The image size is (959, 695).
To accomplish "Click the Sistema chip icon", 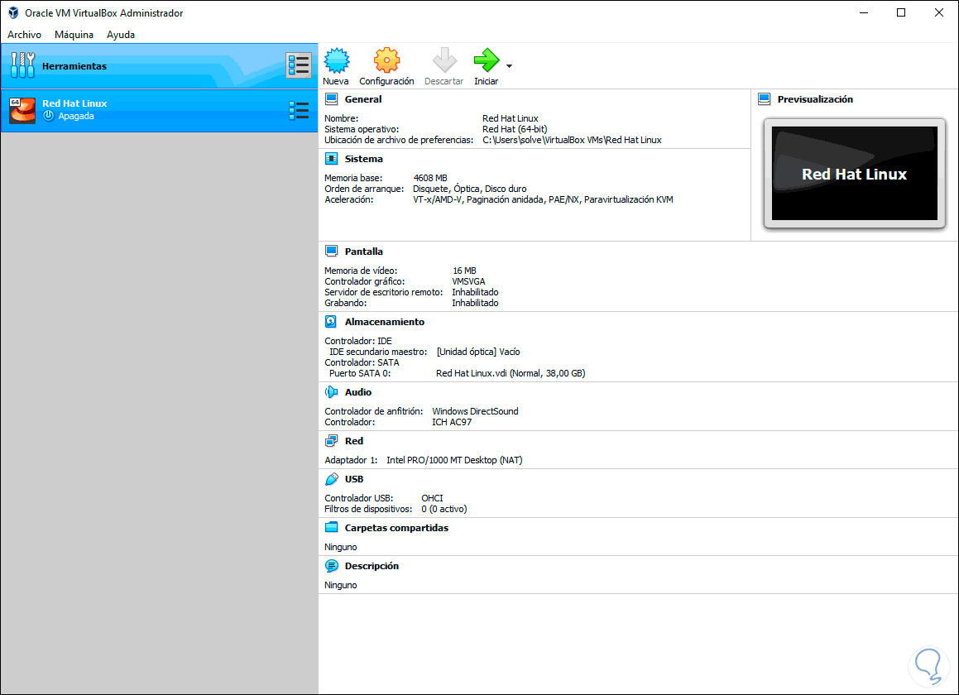I will pos(332,159).
